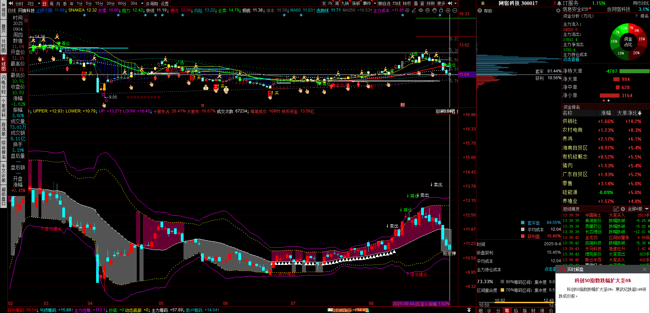Open the 2日 period dropdown arrow
The image size is (650, 313).
[39, 3]
